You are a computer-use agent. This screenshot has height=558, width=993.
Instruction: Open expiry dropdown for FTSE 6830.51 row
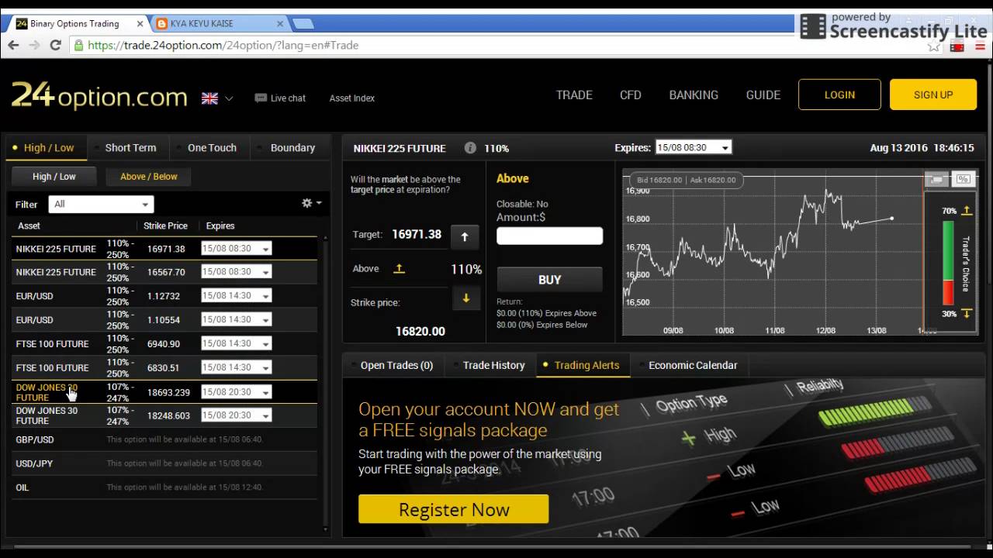pyautogui.click(x=236, y=367)
